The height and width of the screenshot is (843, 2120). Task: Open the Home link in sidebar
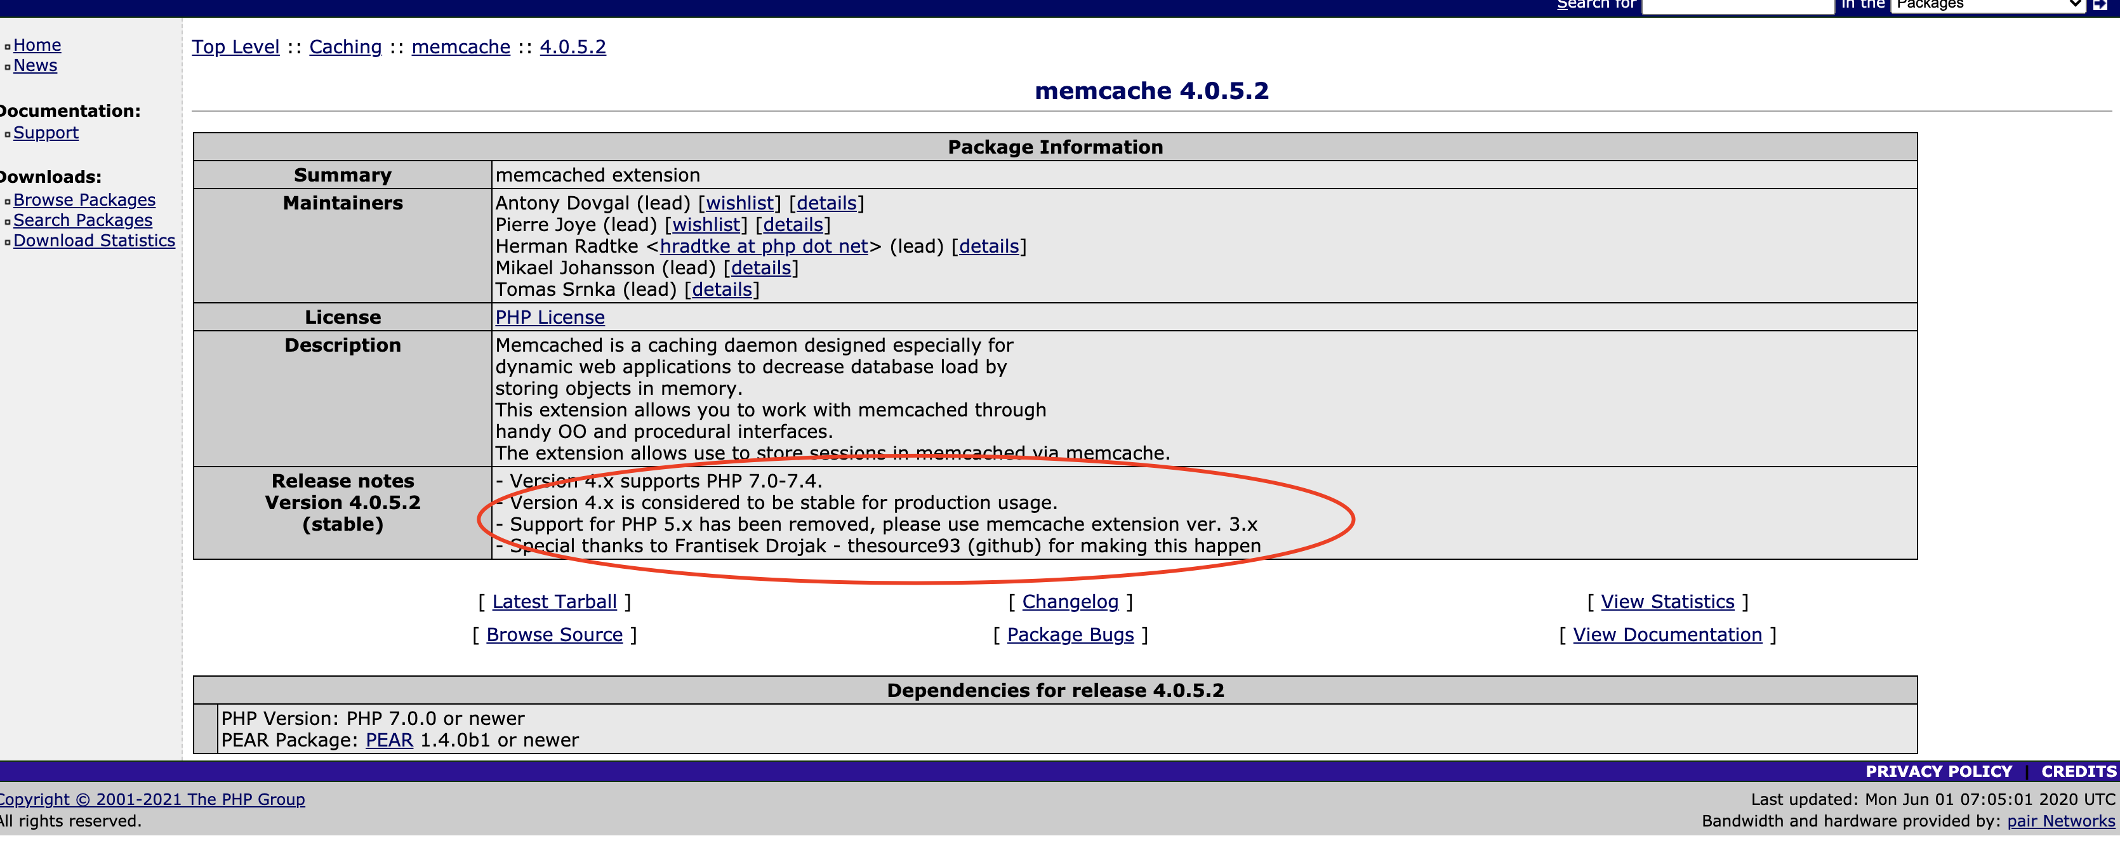point(37,45)
